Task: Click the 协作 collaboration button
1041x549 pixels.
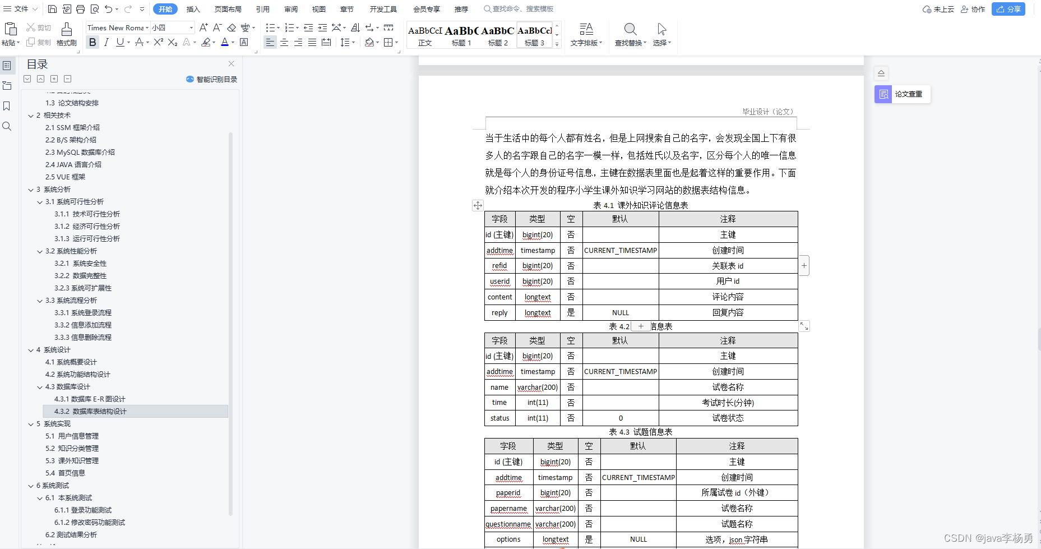Action: (973, 9)
